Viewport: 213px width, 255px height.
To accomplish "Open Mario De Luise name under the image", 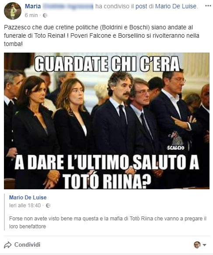I will coord(28,198).
